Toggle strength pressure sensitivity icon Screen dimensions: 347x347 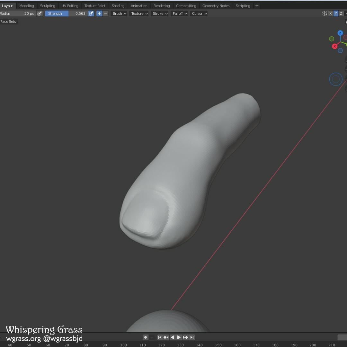(x=91, y=13)
